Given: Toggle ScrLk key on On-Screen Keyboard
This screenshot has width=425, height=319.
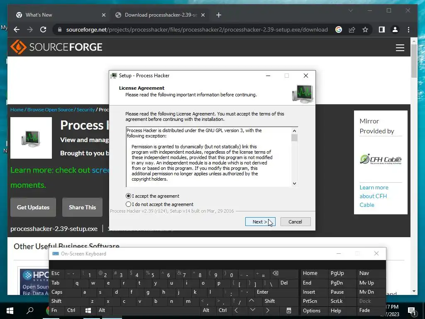Looking at the screenshot, I should 342,301.
